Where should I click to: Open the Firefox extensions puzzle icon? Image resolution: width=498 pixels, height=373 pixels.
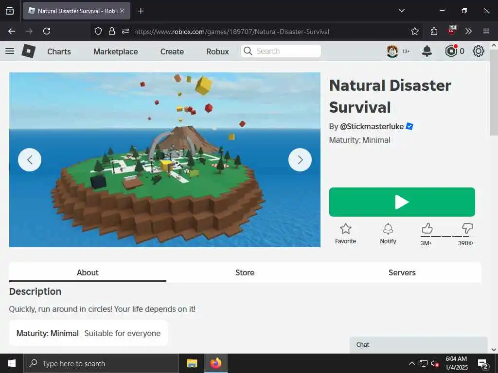[434, 31]
